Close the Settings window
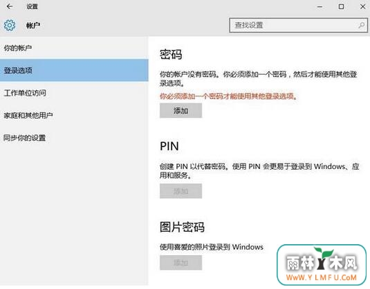Viewport: 370px width, 289px height. click(x=363, y=7)
